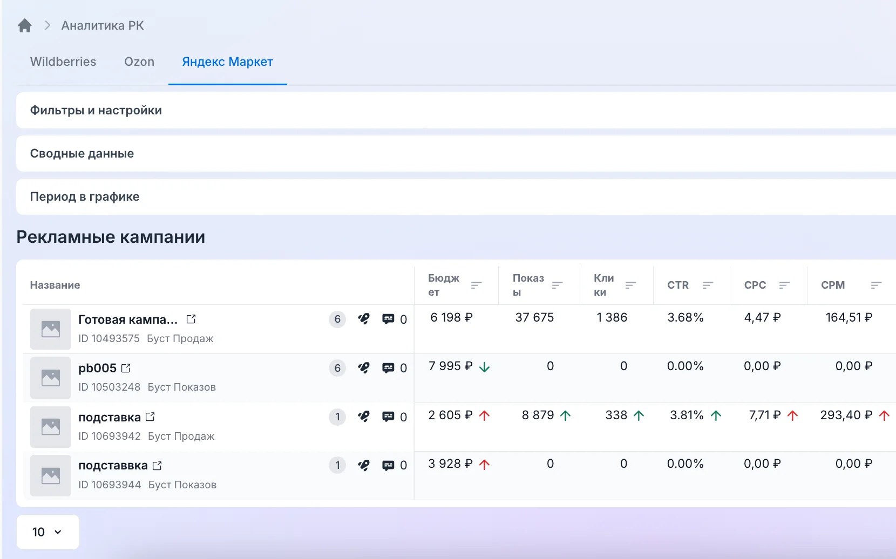Viewport: 896px width, 559px height.
Task: Switch to Ozon tab
Action: 139,62
